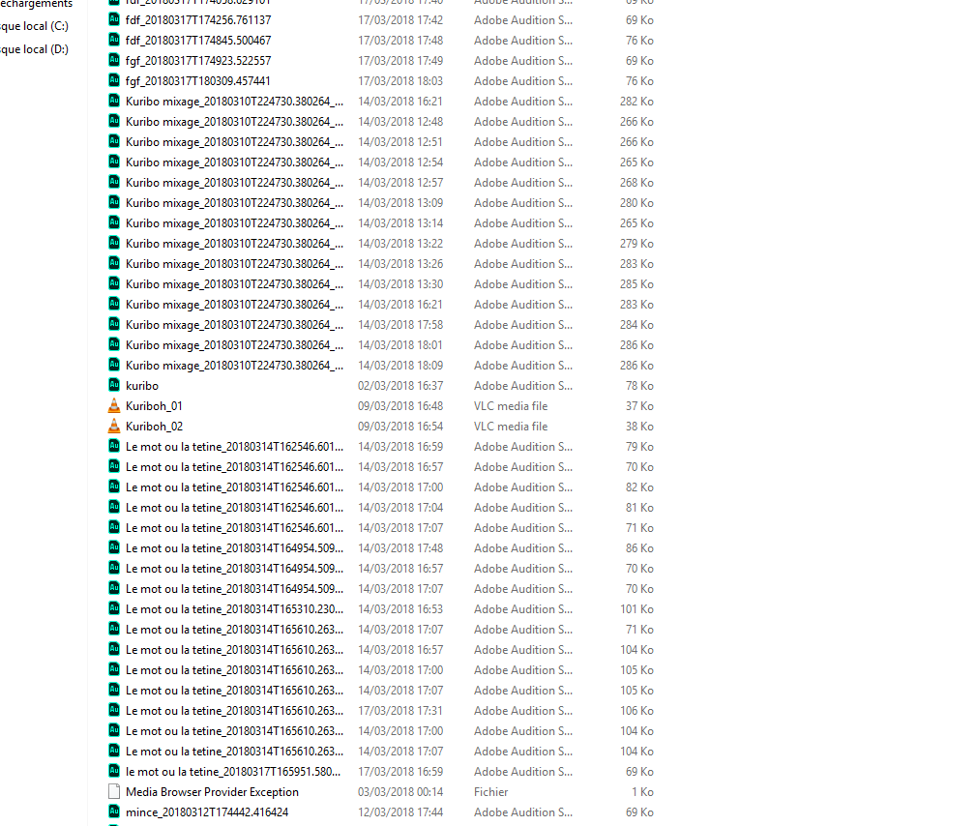Click the icon of the 86 Ko Le mot ou la tetine file

114,547
